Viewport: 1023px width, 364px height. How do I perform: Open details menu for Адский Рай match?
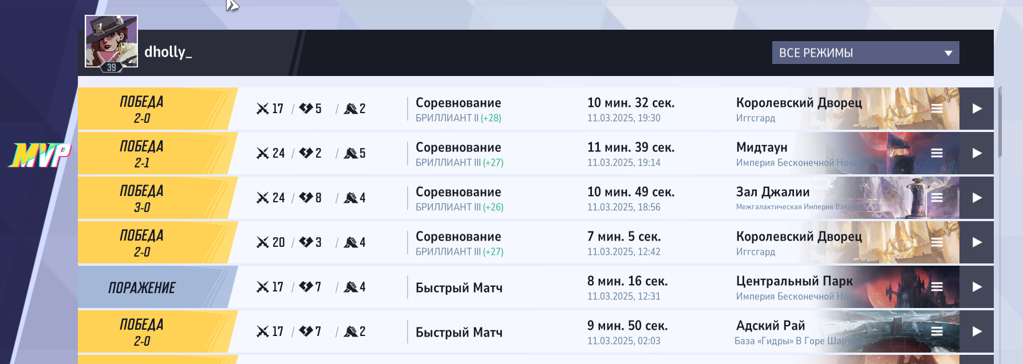[x=937, y=331]
